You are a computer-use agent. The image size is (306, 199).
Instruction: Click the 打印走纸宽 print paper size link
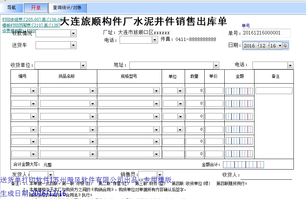click(x=33, y=20)
